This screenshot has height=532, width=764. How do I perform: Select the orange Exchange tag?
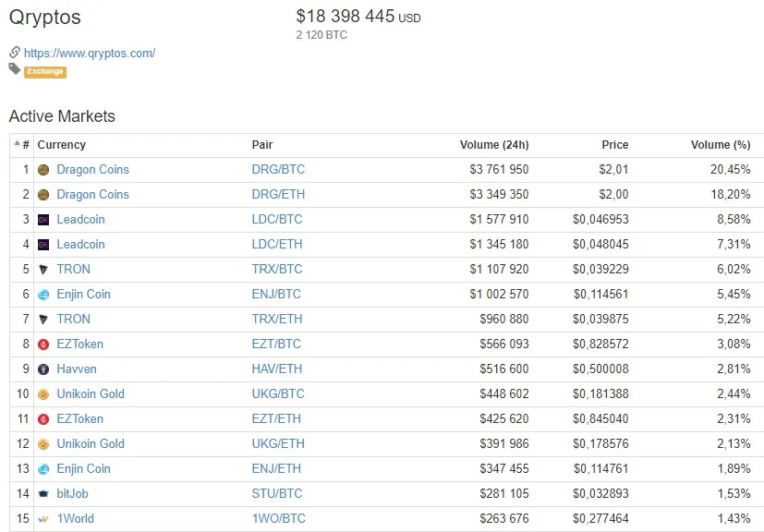(45, 72)
